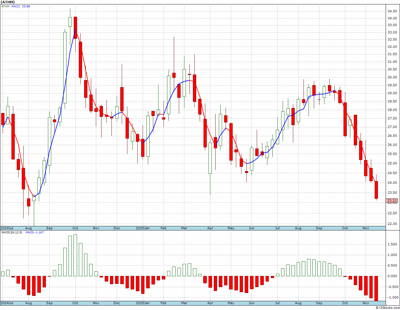
Task: Select the 31.00 price axis label
Action: 392,62
